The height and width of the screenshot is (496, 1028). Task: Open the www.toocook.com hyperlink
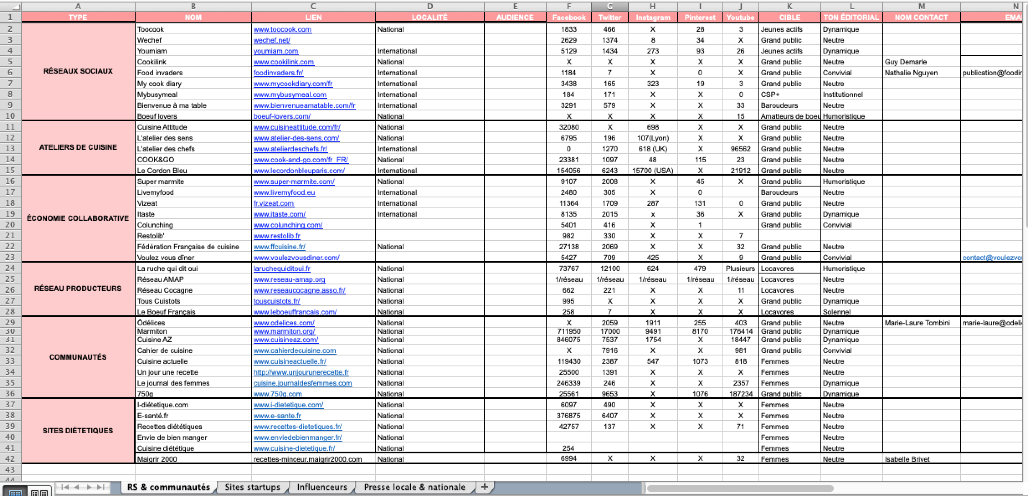(282, 30)
